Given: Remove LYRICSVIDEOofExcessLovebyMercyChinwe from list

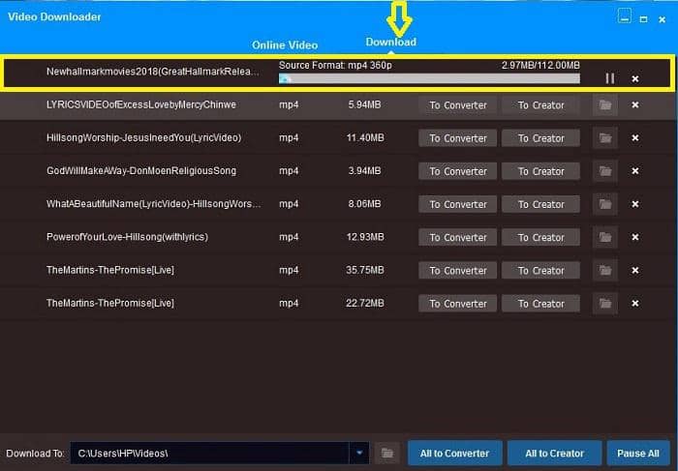Looking at the screenshot, I should [x=635, y=104].
